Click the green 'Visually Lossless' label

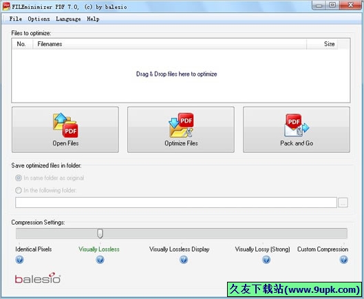coord(99,249)
